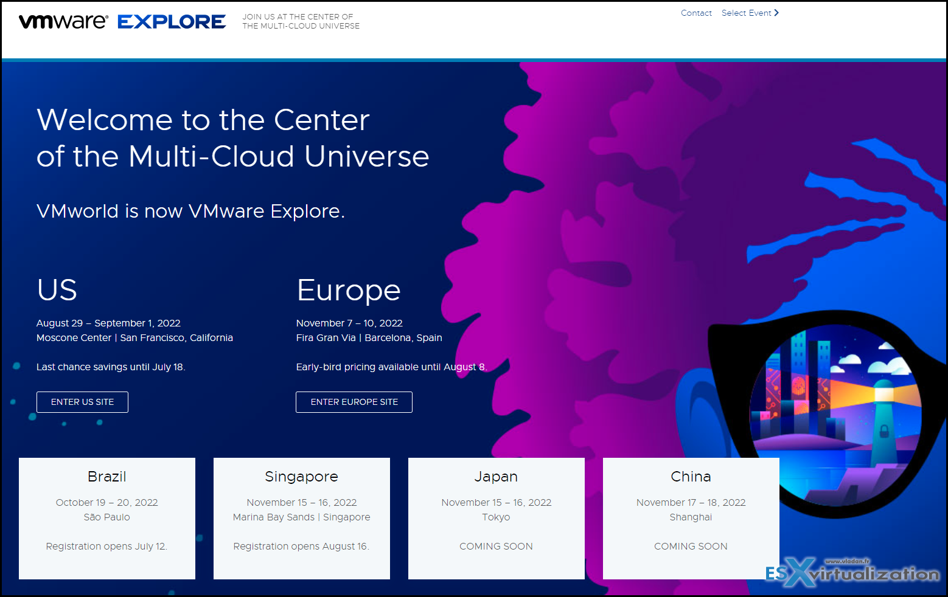Click the Japan event card
This screenshot has height=597, width=948.
click(x=496, y=518)
